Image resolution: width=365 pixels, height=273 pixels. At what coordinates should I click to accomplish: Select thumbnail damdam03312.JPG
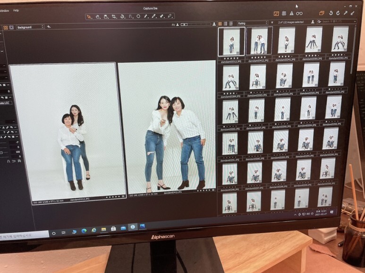[231, 42]
